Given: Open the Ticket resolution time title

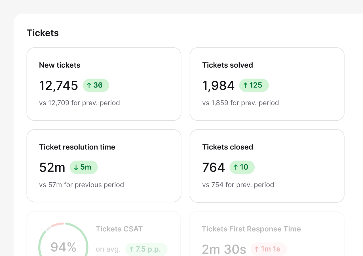Looking at the screenshot, I should click(77, 147).
